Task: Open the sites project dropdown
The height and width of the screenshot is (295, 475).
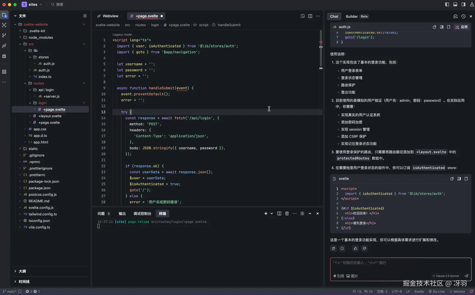Action: [32, 4]
